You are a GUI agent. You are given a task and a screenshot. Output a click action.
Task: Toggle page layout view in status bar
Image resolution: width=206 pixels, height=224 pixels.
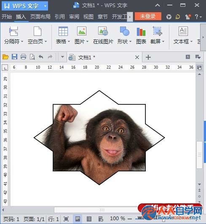78,219
